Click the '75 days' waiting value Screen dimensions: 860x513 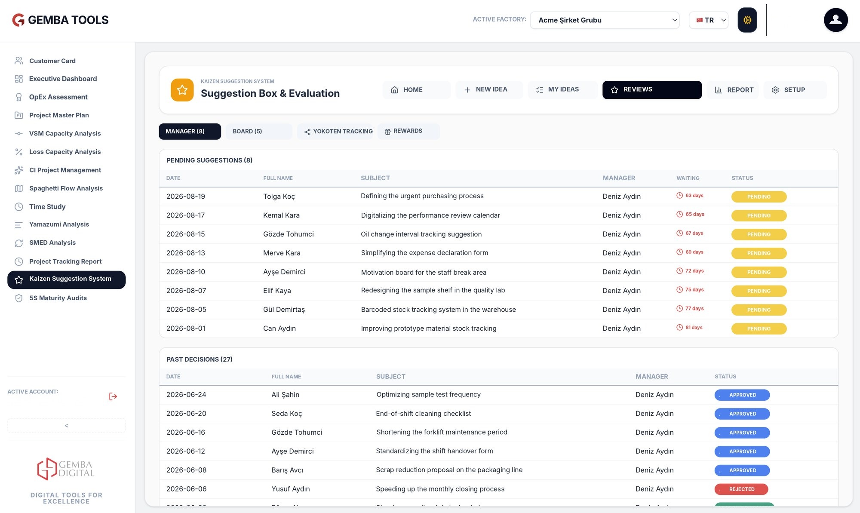coord(694,290)
